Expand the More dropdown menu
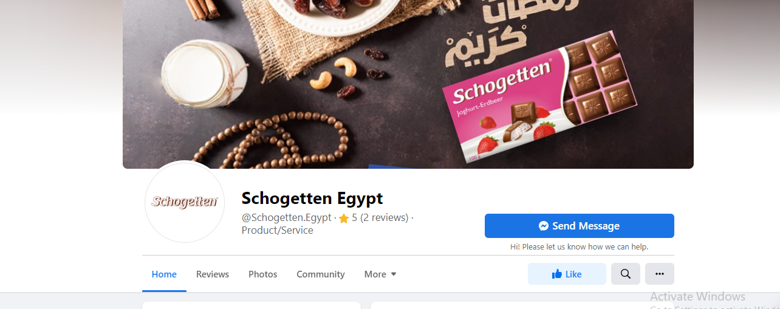The height and width of the screenshot is (309, 780). tap(380, 274)
